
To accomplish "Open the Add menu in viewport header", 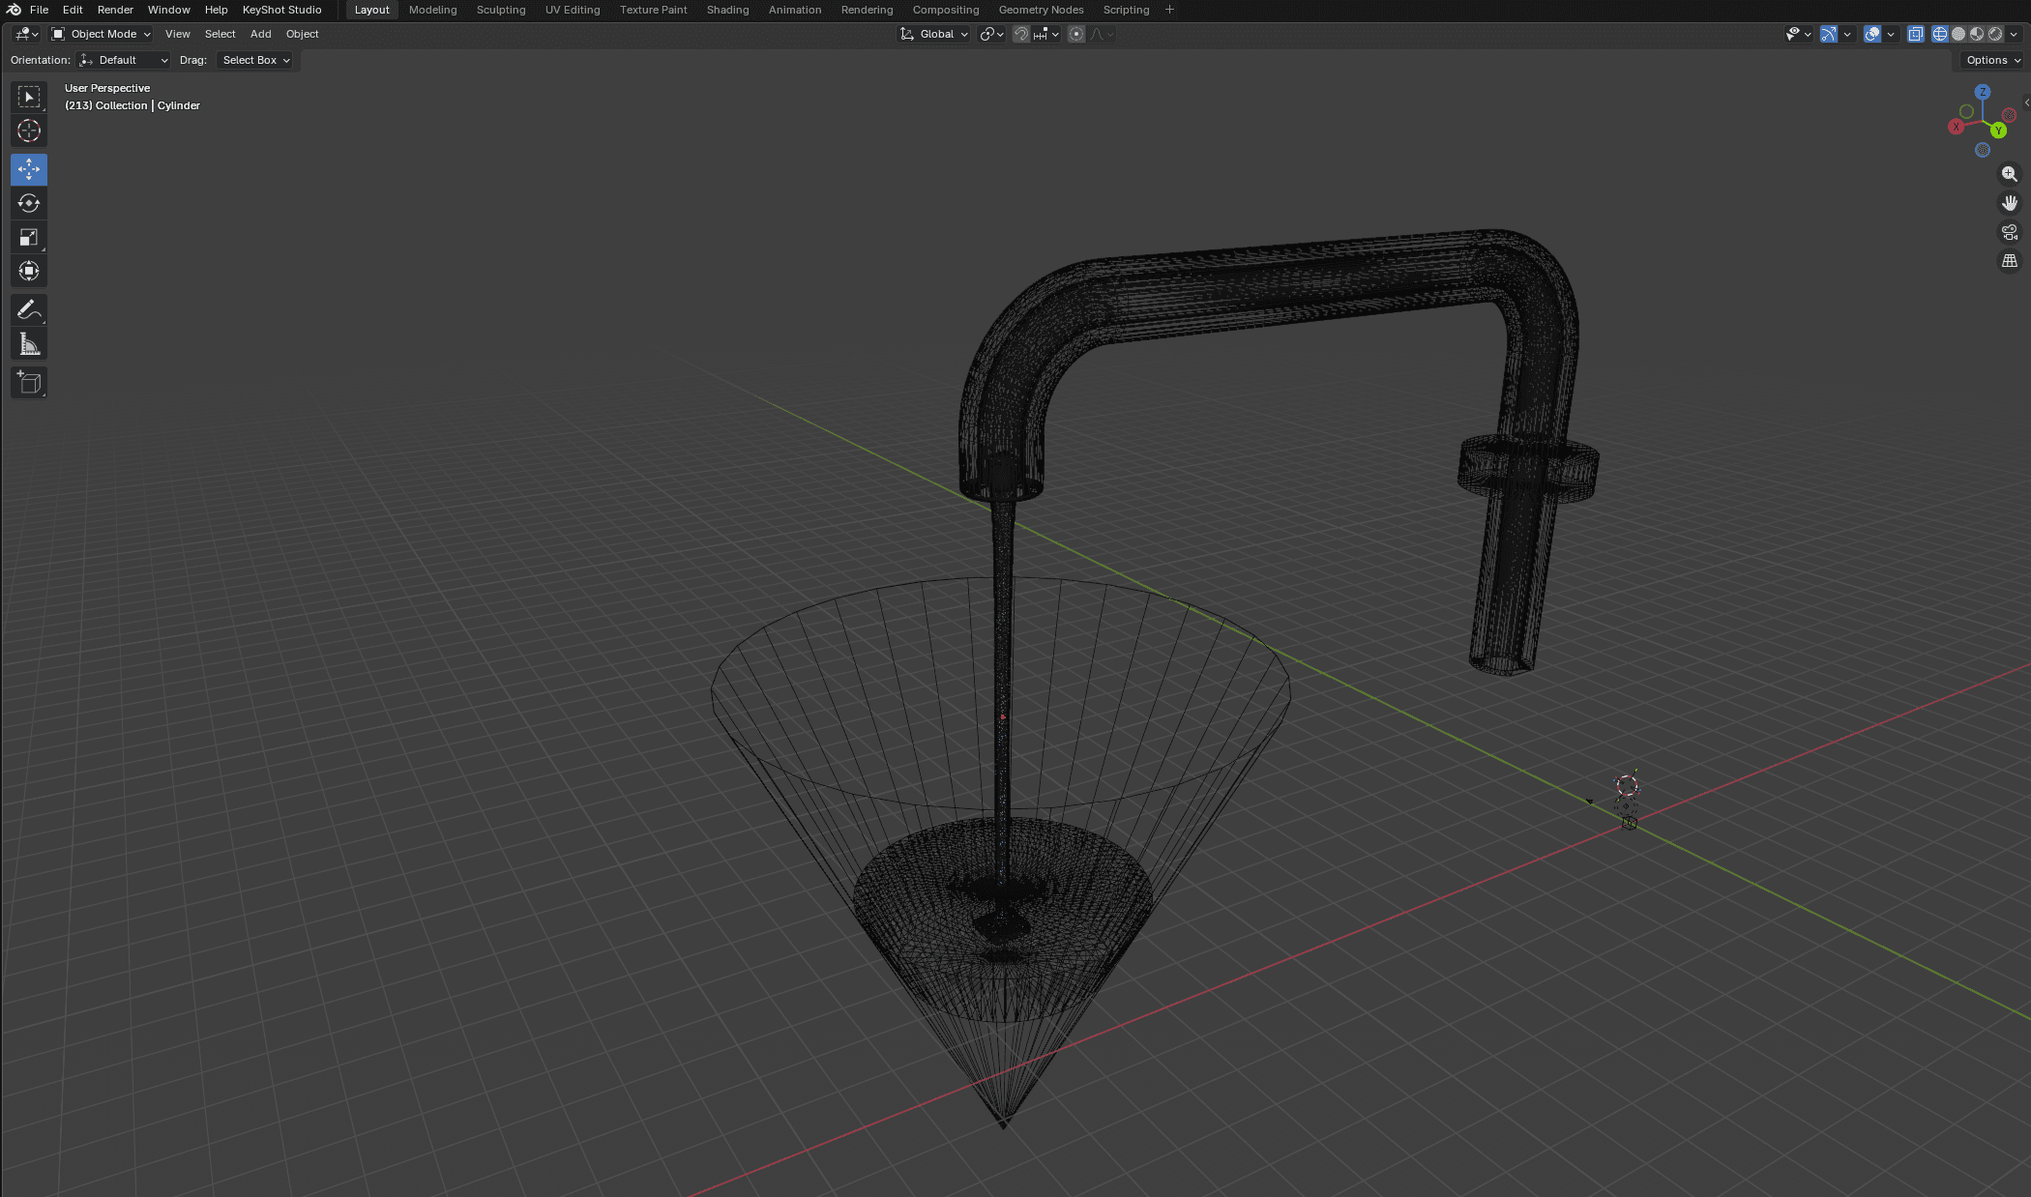I will tap(260, 34).
